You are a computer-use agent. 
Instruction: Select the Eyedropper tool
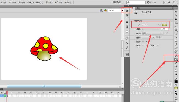click(176, 63)
